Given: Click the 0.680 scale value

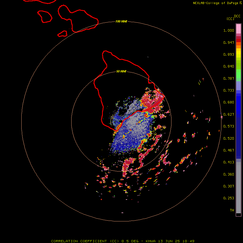Looking at the screenshot, I should (x=229, y=102).
